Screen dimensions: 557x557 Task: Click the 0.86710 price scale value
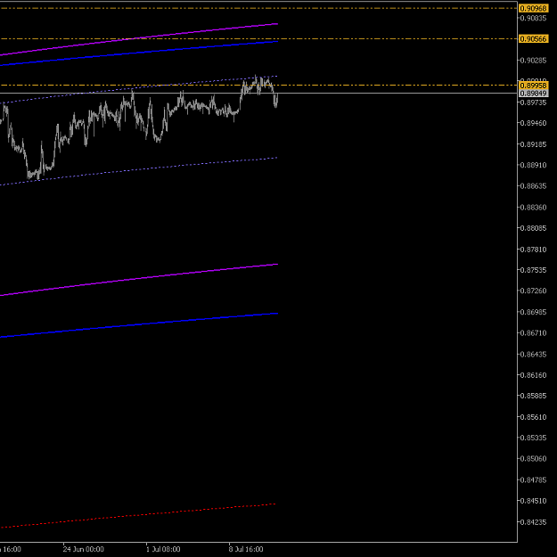[x=533, y=333]
